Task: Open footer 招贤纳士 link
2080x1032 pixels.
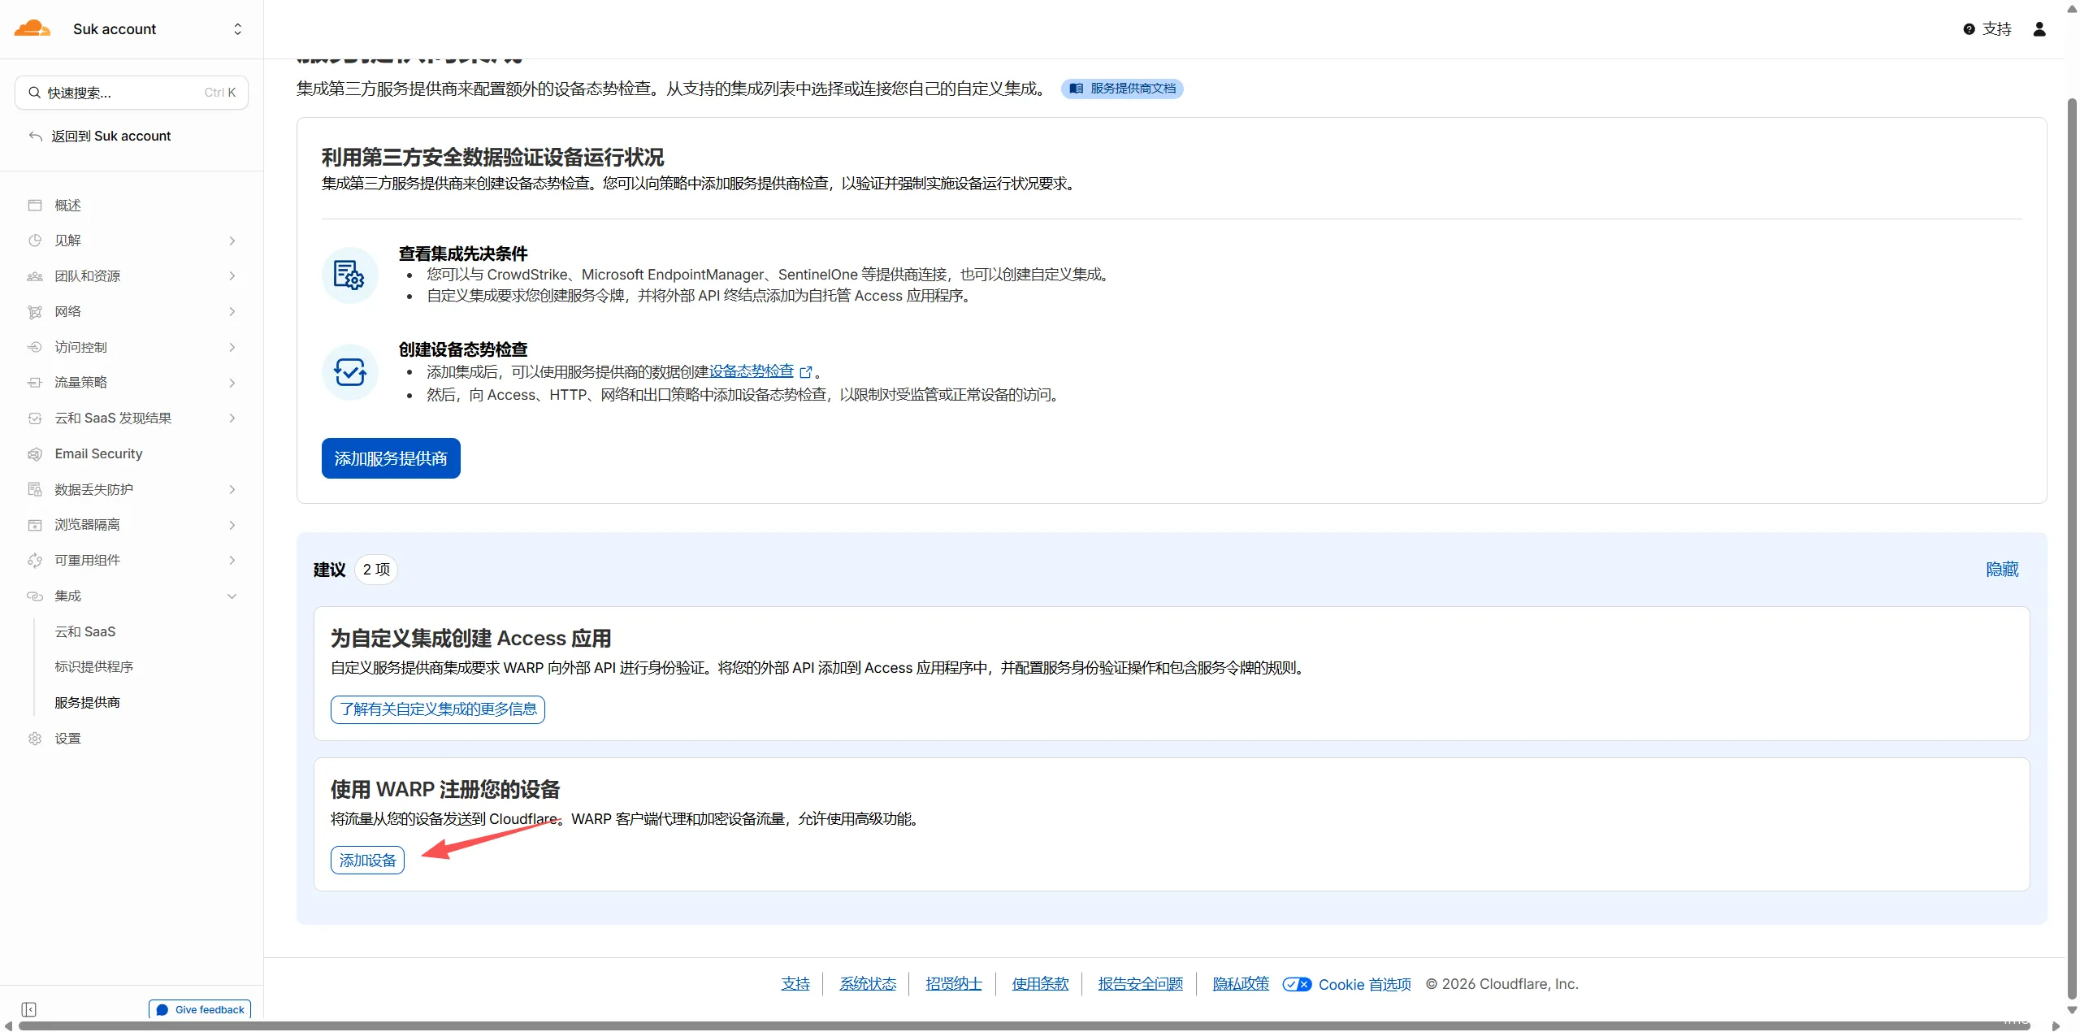Action: coord(954,984)
